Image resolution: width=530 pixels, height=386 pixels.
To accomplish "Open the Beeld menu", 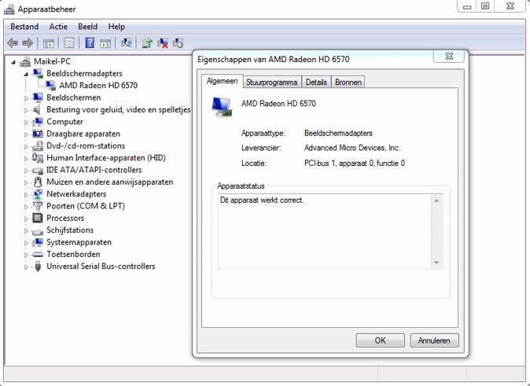I will pos(87,27).
